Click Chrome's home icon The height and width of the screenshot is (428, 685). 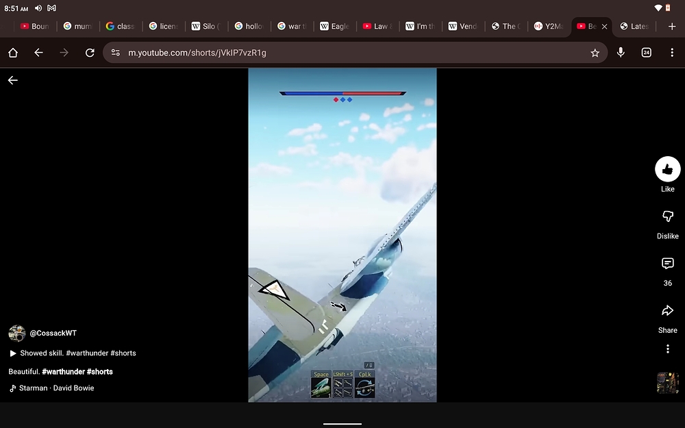12,52
